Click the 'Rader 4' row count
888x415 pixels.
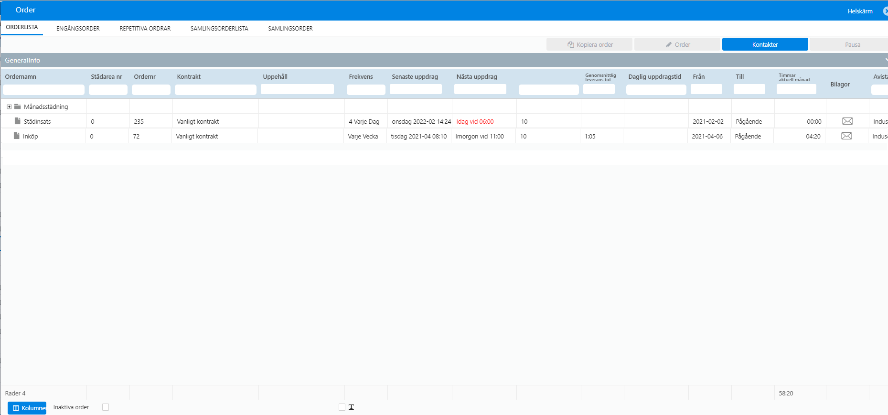[15, 393]
